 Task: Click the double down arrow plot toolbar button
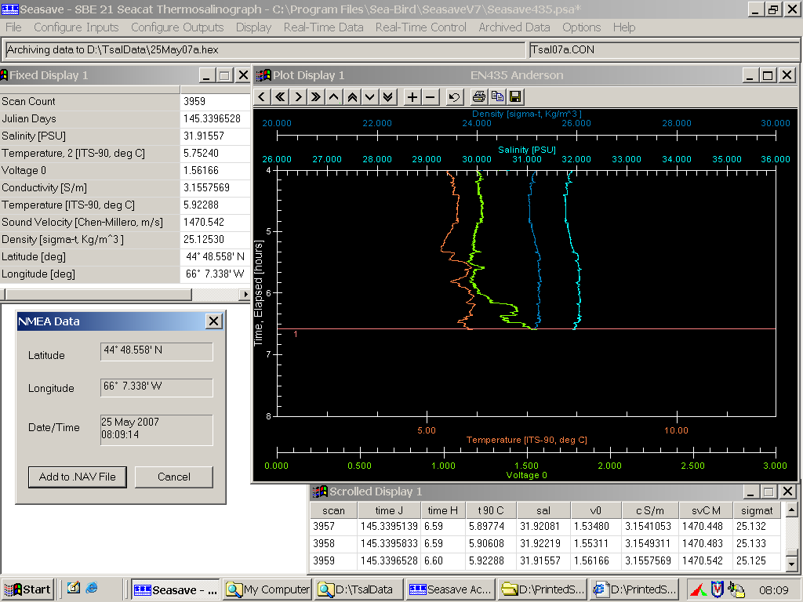tap(387, 96)
